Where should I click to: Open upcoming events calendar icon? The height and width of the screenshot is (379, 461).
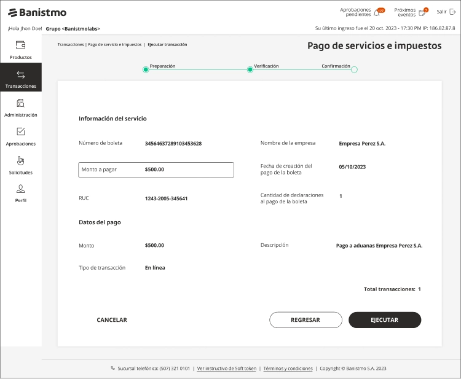click(422, 13)
